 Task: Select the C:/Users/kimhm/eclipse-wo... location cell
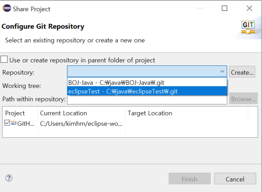click(81, 124)
